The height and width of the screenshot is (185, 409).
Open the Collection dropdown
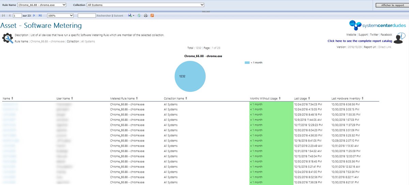(x=146, y=5)
